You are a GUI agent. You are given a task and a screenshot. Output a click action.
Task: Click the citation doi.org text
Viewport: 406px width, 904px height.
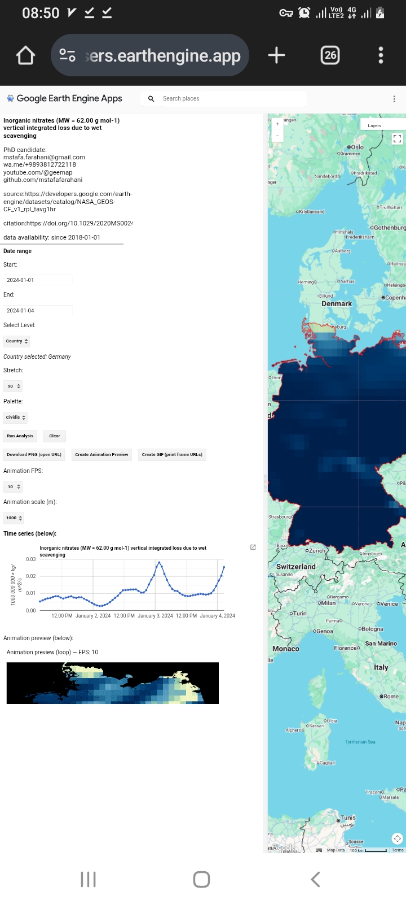pos(68,223)
